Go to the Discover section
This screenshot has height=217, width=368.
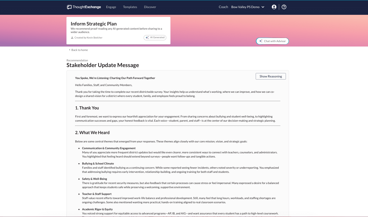[x=150, y=7]
